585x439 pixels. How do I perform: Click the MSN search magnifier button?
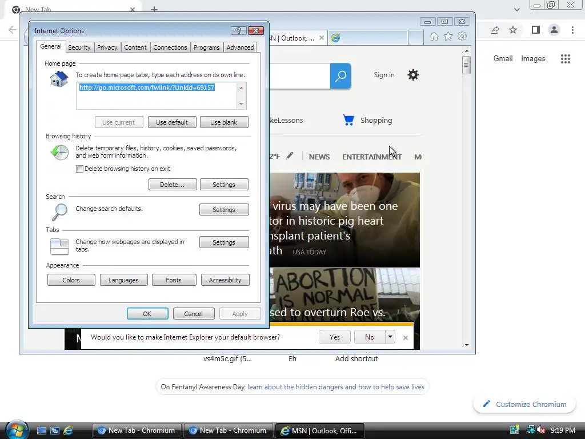[340, 76]
